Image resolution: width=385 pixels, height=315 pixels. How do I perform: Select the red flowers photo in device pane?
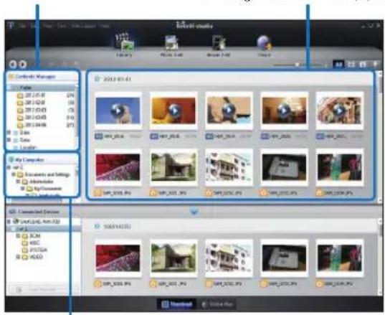(x=118, y=258)
